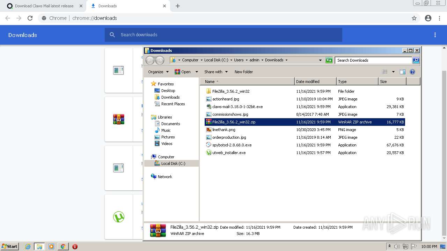Sort files by Type column

pos(357,82)
